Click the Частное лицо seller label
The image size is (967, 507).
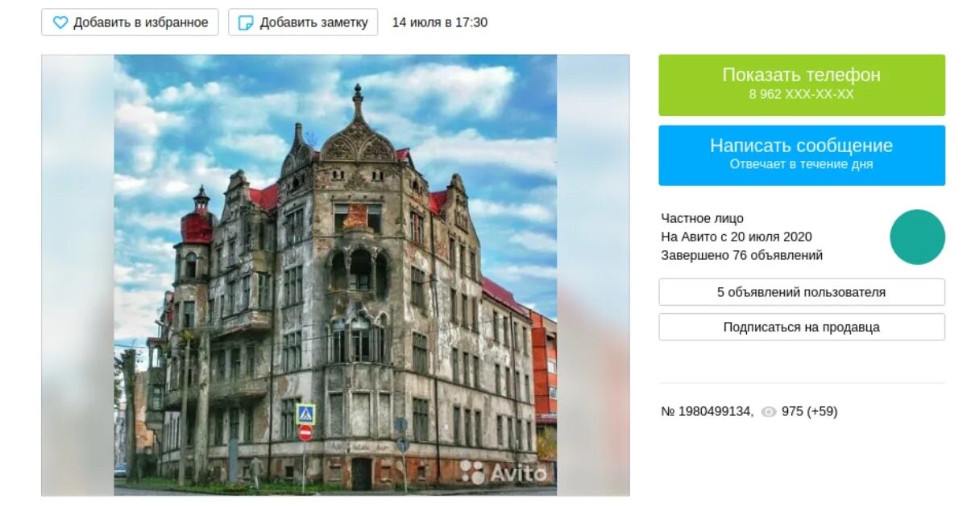tap(703, 218)
